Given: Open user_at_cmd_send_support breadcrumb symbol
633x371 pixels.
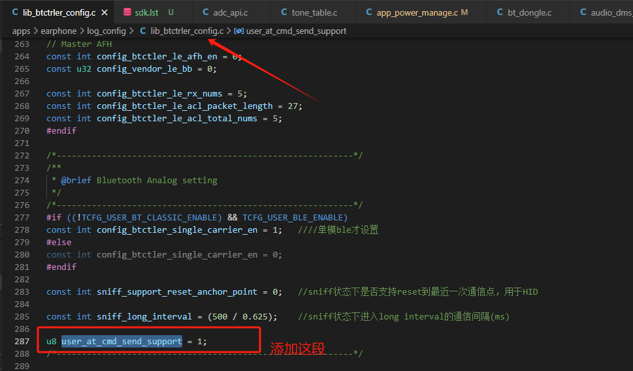Looking at the screenshot, I should (296, 31).
